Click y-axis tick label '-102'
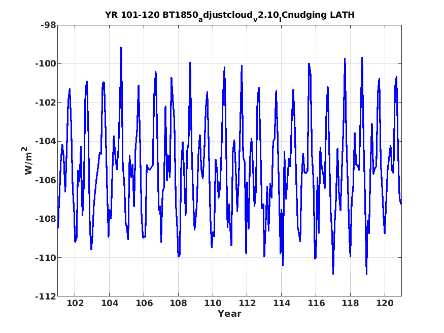 tap(46, 103)
